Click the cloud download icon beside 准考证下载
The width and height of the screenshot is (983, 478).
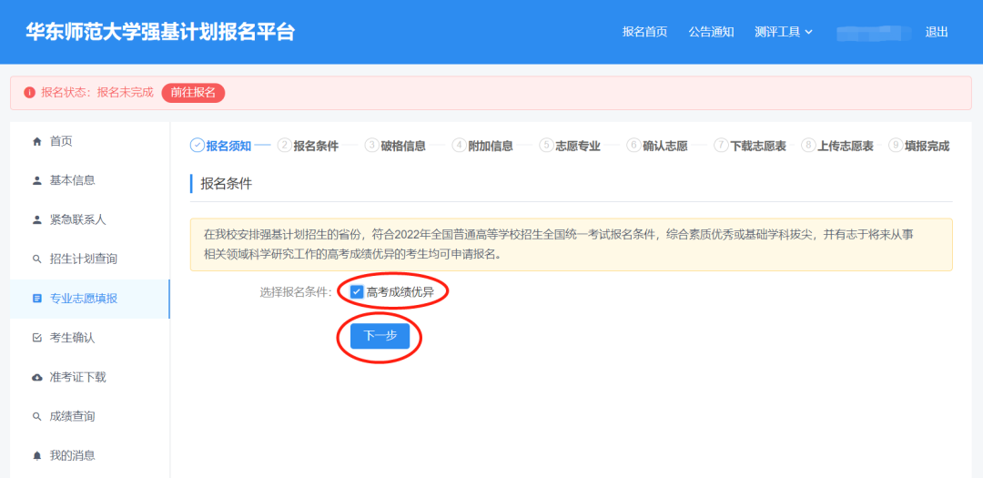click(37, 377)
